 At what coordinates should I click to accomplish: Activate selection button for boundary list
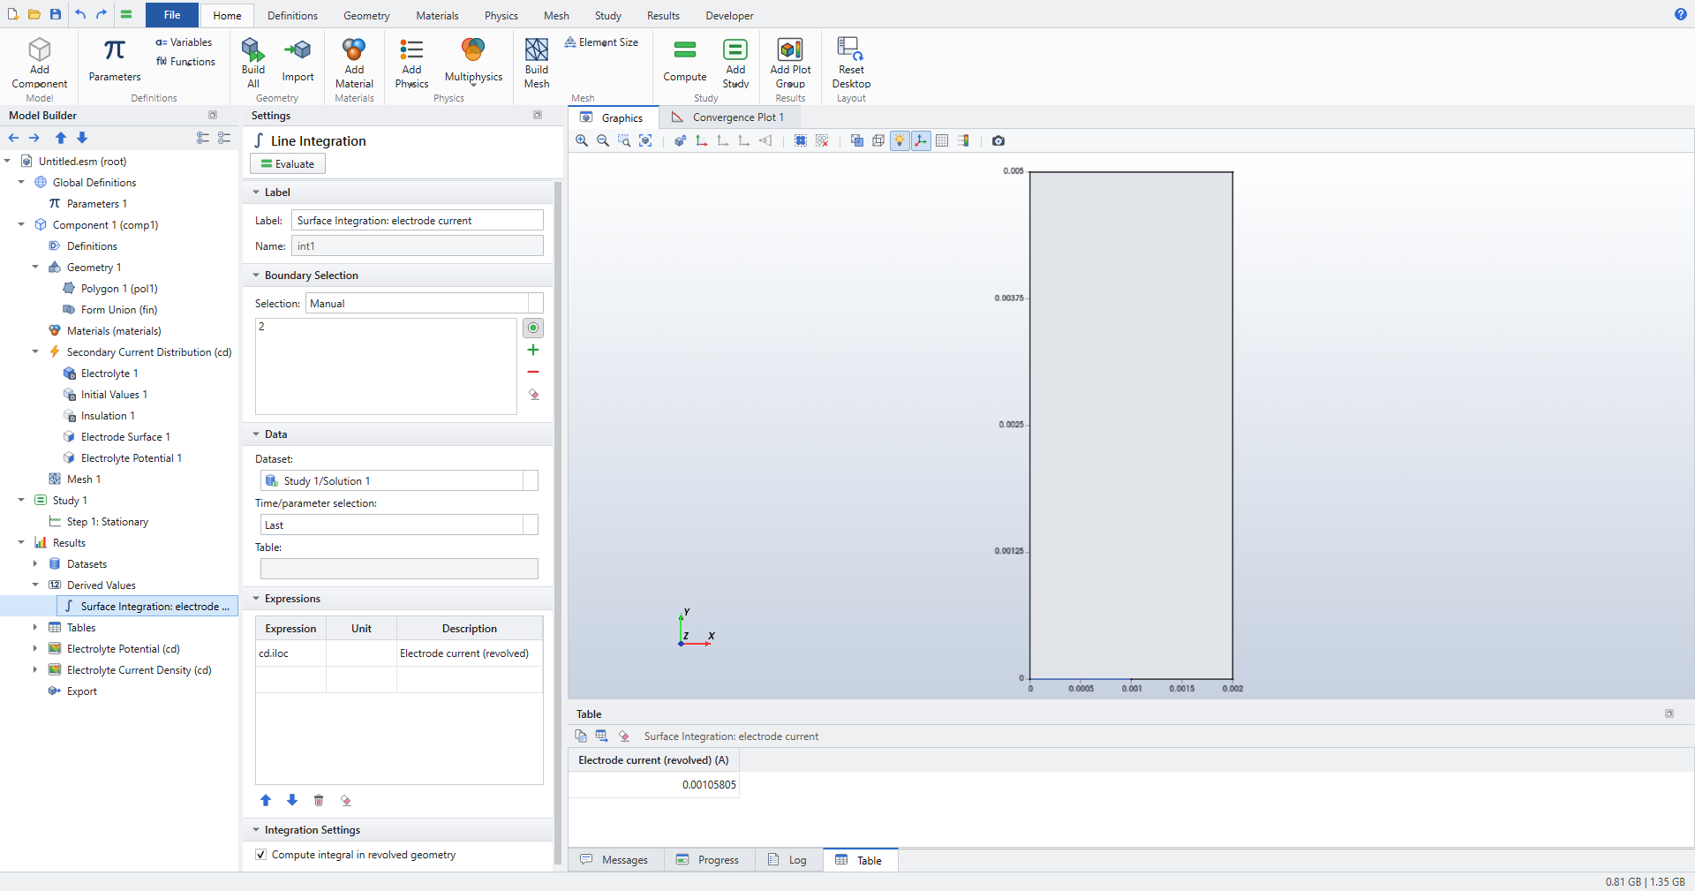tap(533, 328)
